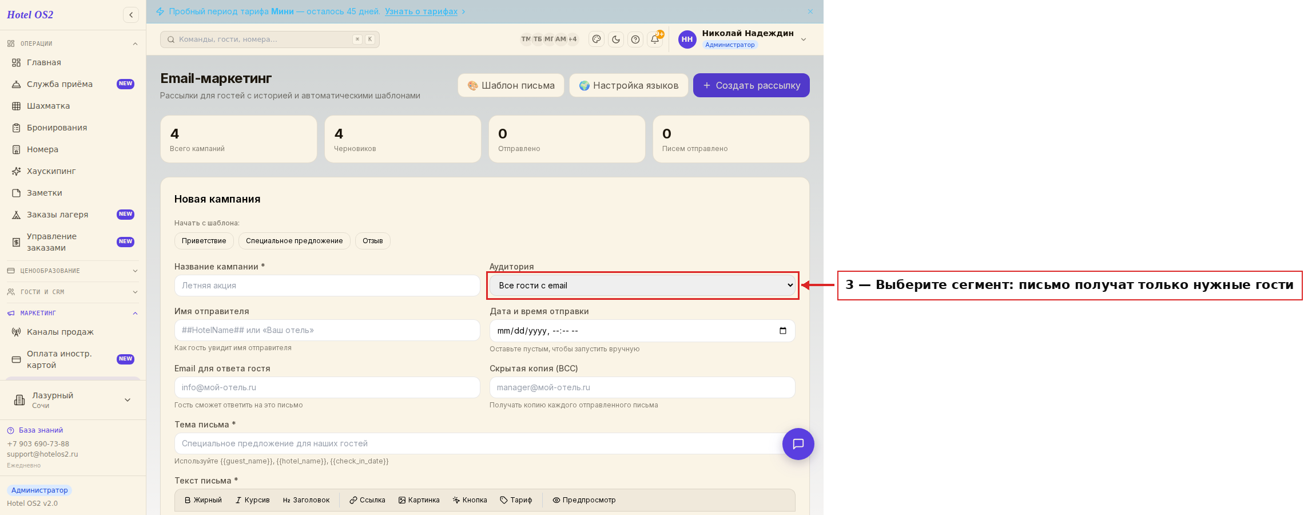The image size is (1316, 515).
Task: Show the Предпросмотр of the email
Action: 584,500
